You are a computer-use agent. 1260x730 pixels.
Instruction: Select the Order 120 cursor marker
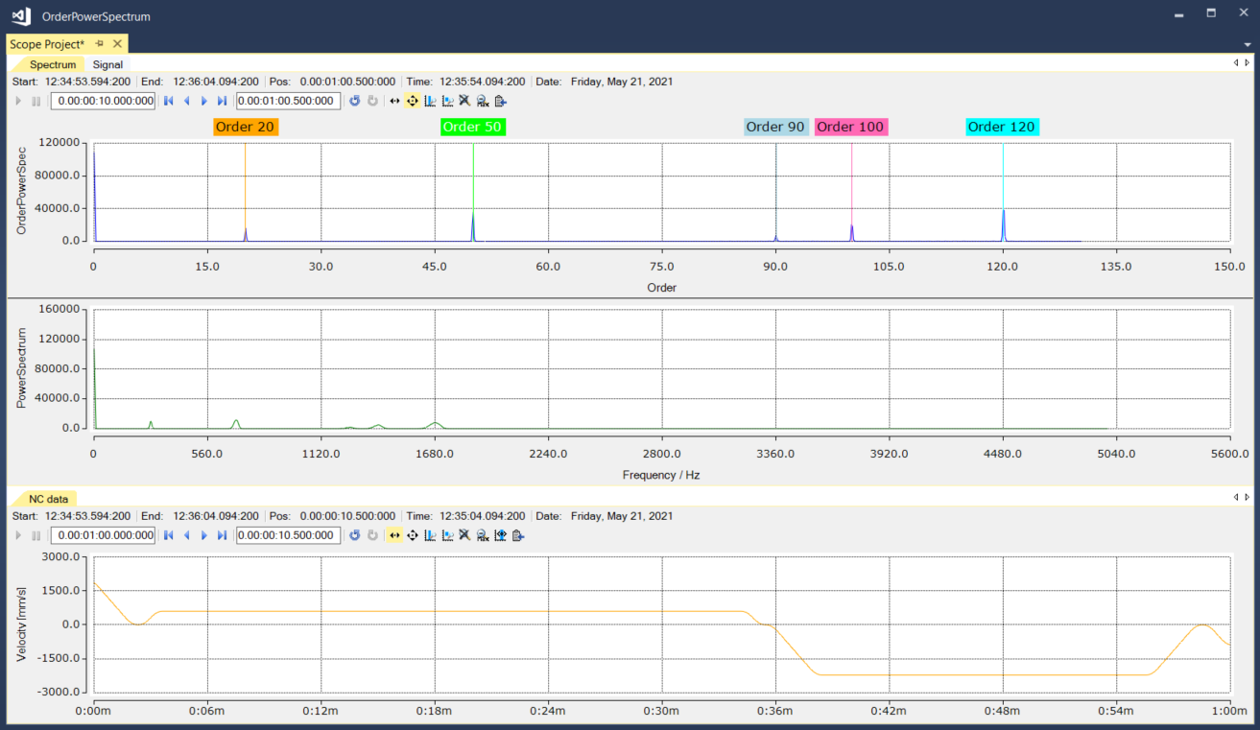pyautogui.click(x=1003, y=127)
